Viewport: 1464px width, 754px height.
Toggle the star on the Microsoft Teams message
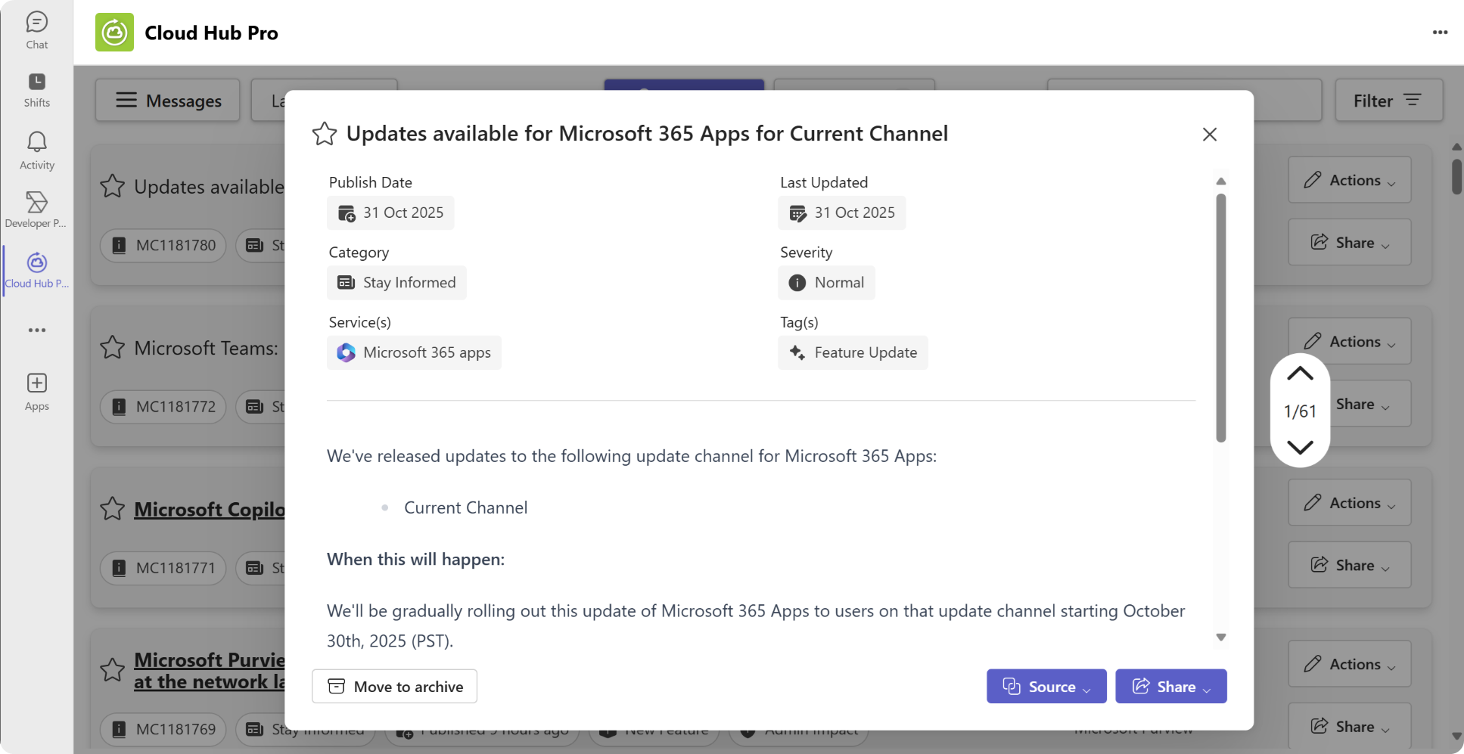(x=112, y=347)
